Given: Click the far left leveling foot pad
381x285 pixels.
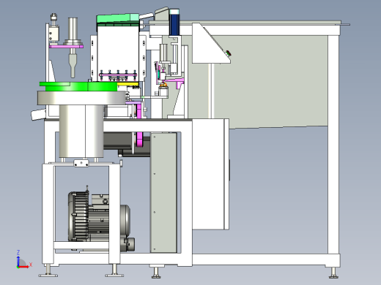Looking at the screenshot, I should coord(48,275).
